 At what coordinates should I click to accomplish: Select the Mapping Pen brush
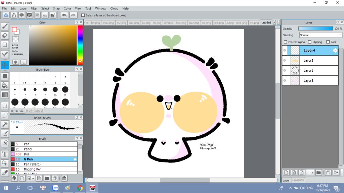tap(33, 169)
